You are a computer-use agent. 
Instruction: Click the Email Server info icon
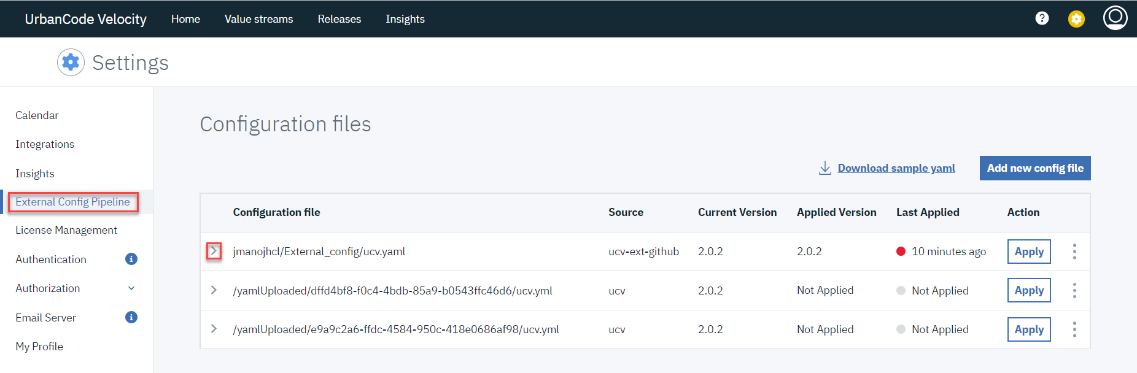coord(131,317)
